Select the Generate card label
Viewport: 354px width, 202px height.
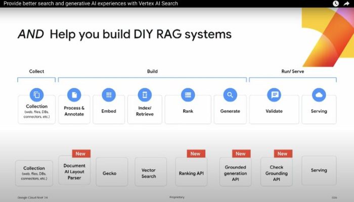[x=230, y=111]
